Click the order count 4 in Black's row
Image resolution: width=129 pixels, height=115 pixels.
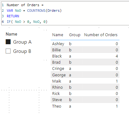click(x=117, y=56)
